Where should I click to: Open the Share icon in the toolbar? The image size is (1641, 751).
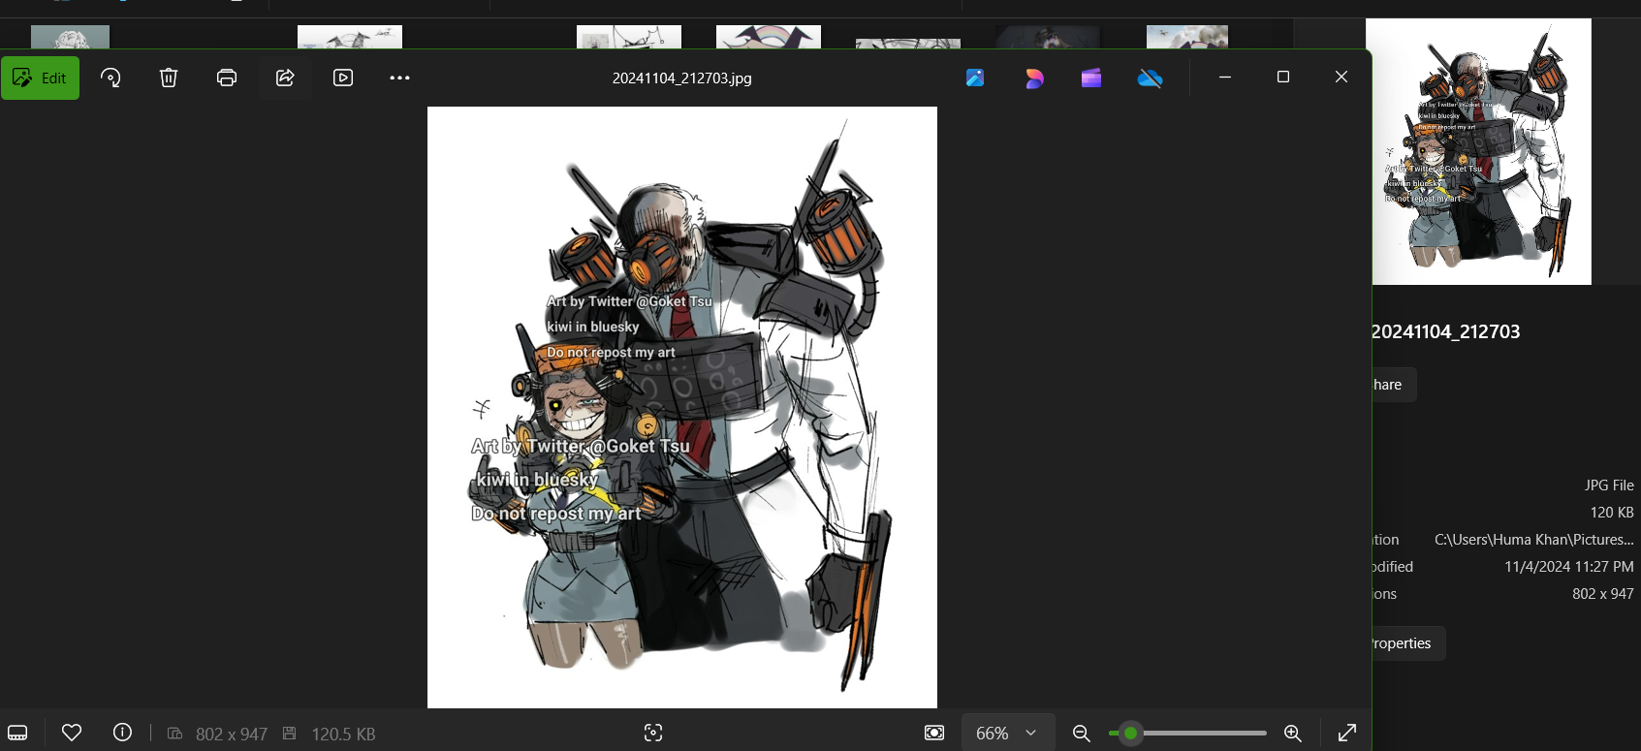(x=285, y=78)
